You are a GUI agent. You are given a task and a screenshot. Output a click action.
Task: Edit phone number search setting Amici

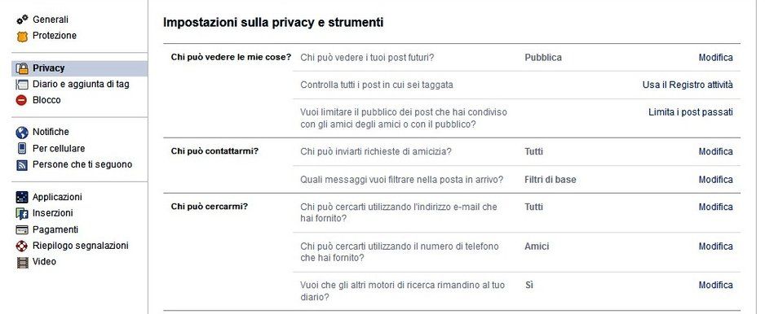pos(715,246)
